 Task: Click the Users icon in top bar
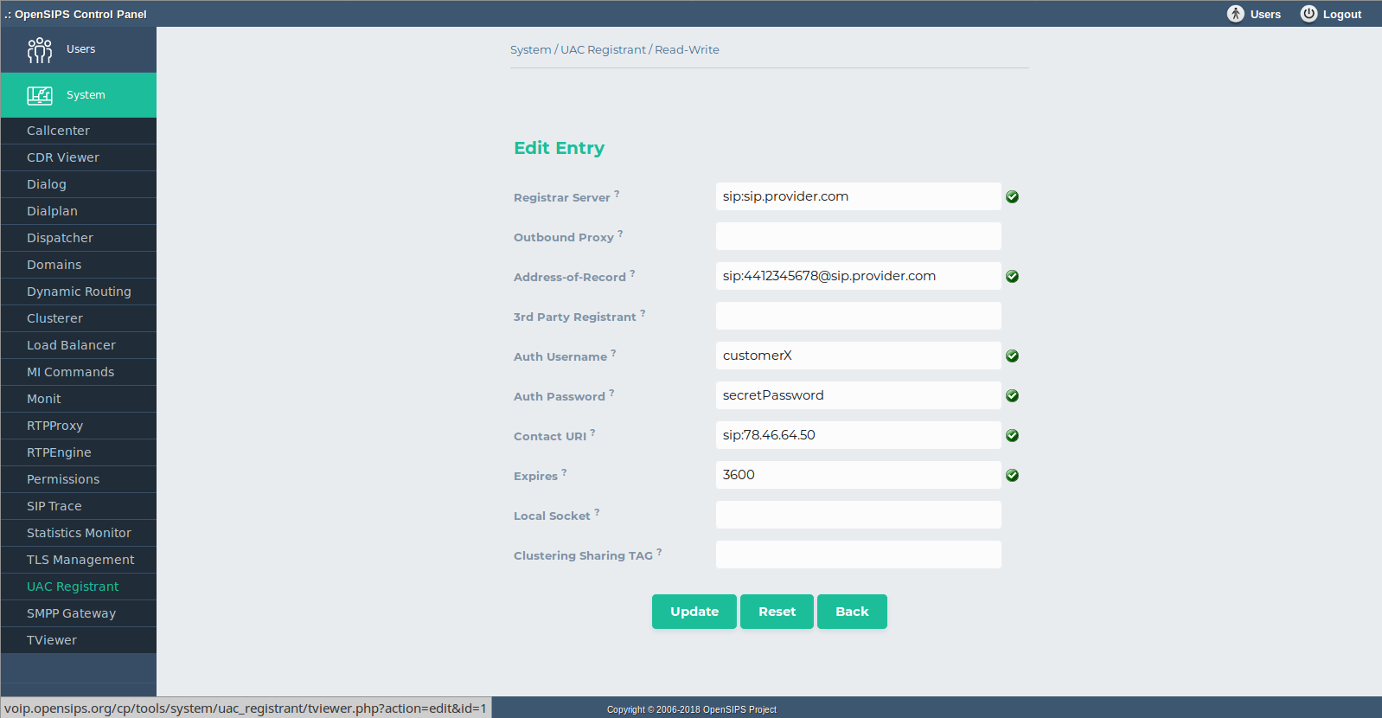click(x=1236, y=14)
